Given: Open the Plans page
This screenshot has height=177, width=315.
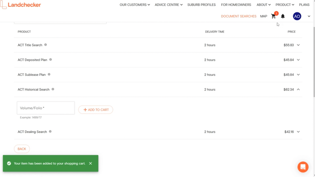Looking at the screenshot, I should [304, 5].
